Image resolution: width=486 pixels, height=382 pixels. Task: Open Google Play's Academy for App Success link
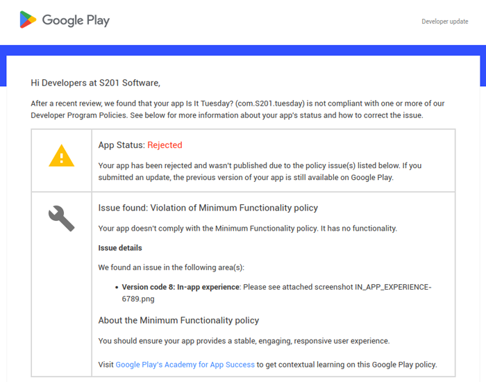(x=185, y=365)
